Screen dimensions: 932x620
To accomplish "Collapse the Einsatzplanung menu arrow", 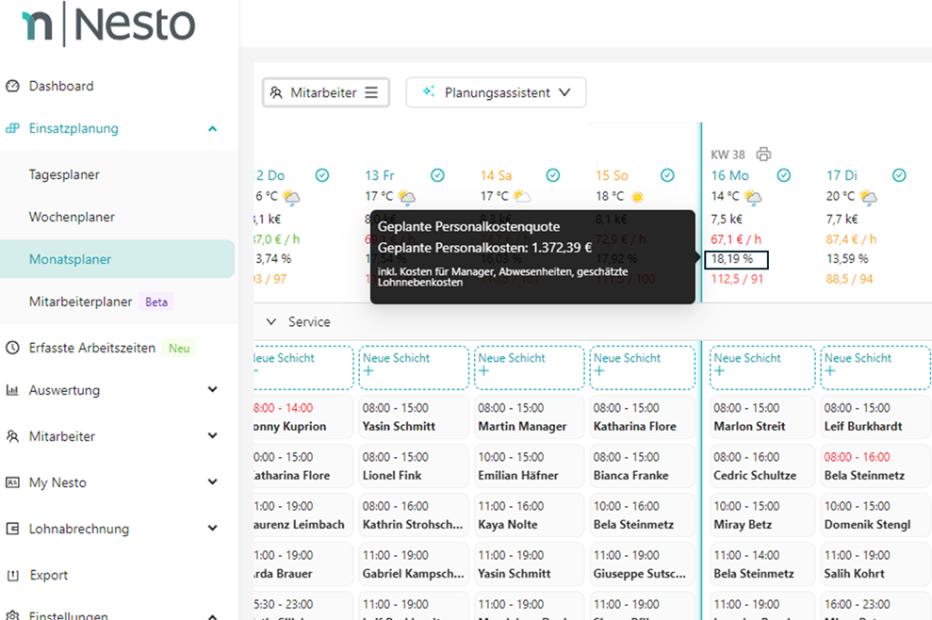I will click(212, 129).
